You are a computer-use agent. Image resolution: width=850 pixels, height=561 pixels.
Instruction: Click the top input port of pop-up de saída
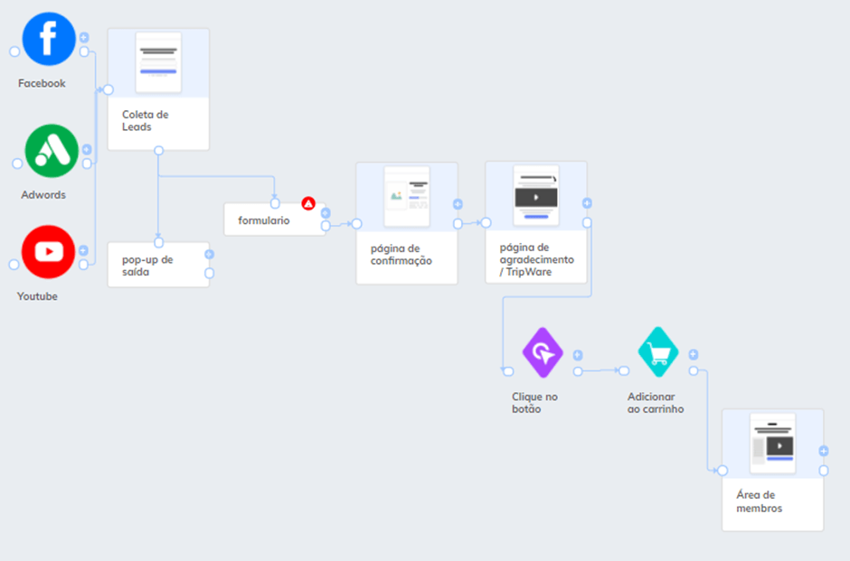158,243
